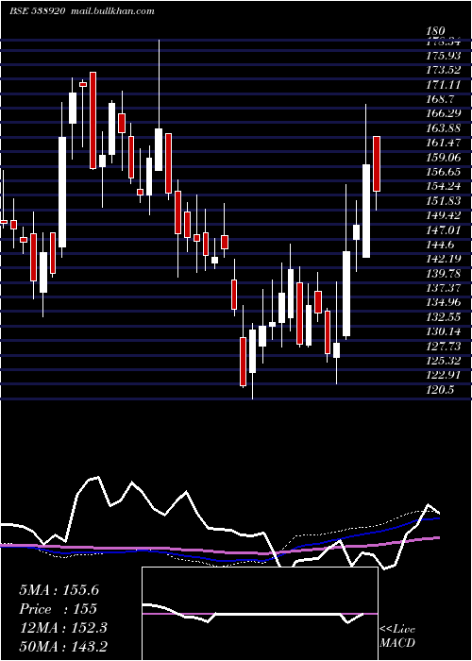Select the 147.01 price level label
The width and height of the screenshot is (472, 661).
point(443,230)
